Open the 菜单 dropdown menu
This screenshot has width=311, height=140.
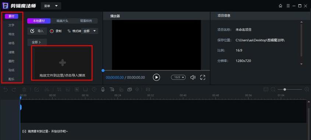51,6
